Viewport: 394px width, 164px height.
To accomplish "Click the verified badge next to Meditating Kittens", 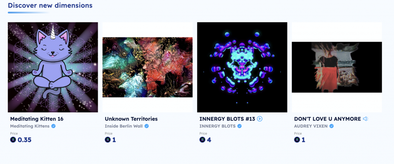I will click(x=53, y=126).
